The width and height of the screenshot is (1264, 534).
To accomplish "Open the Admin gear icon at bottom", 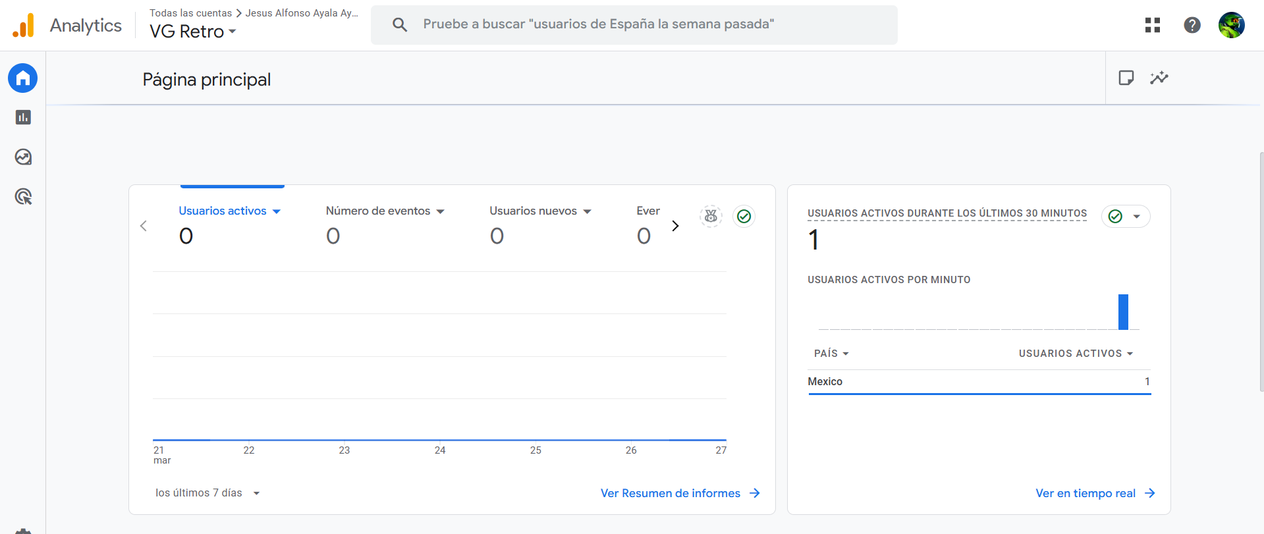I will (x=23, y=531).
